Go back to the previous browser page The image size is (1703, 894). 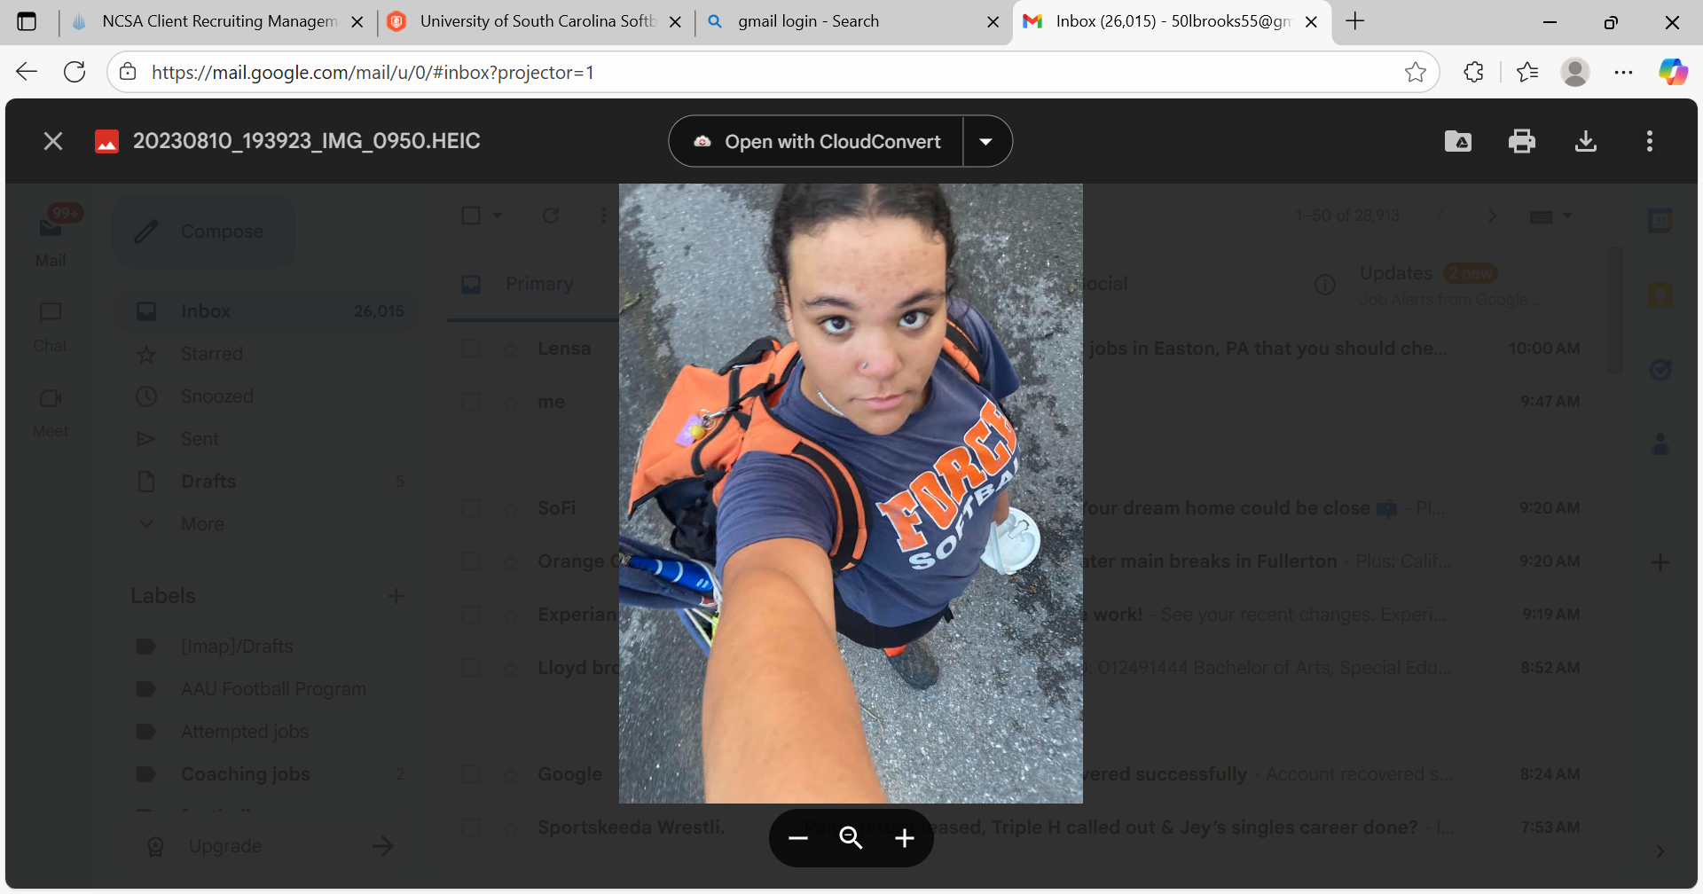coord(27,72)
